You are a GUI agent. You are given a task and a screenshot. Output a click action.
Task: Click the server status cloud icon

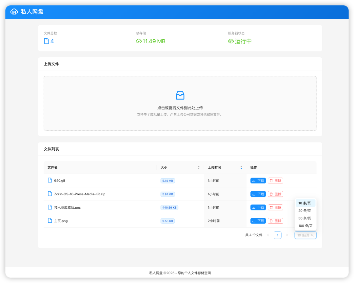coord(231,41)
